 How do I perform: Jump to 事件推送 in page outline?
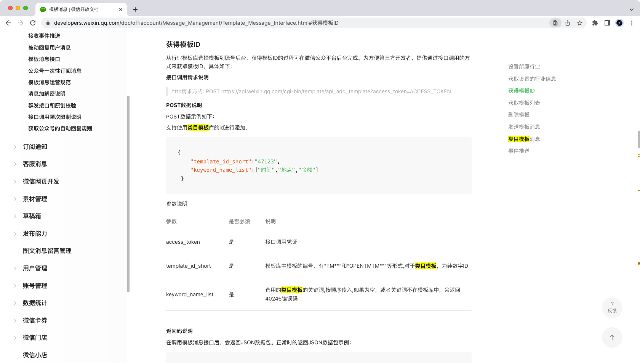click(x=519, y=151)
